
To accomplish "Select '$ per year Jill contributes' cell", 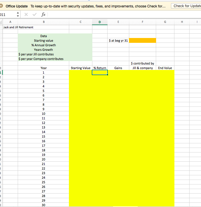I will coord(43,54).
